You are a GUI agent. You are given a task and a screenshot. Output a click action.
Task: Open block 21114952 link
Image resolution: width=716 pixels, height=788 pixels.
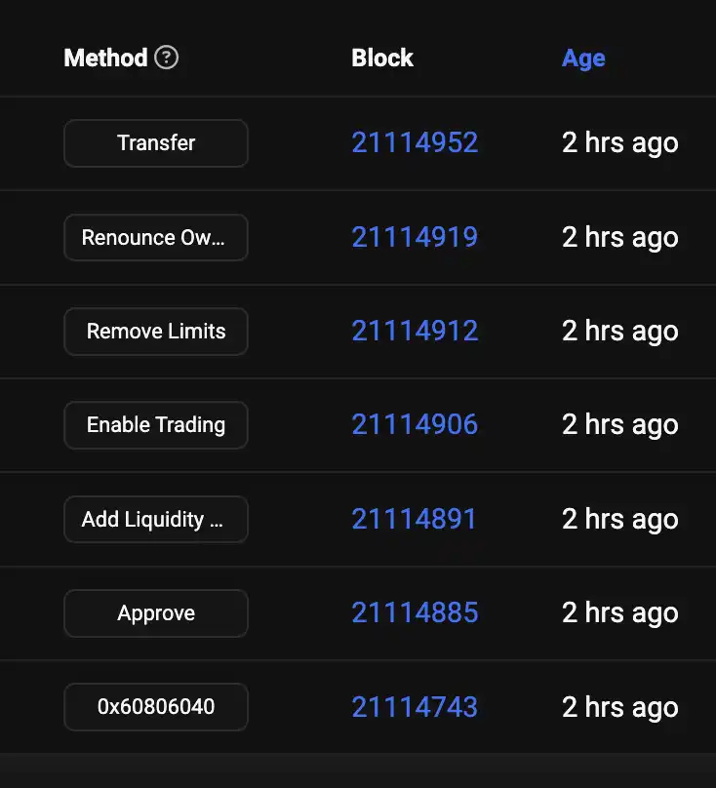[415, 143]
